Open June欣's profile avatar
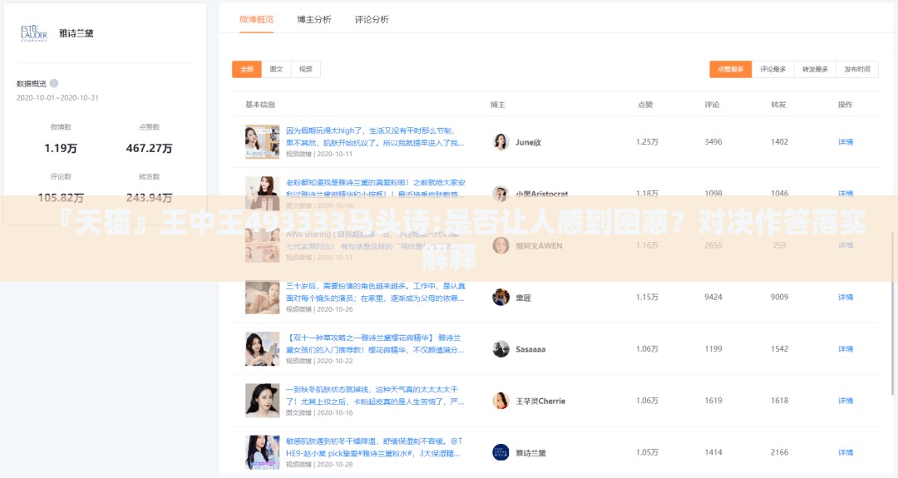The image size is (898, 478). (x=501, y=142)
